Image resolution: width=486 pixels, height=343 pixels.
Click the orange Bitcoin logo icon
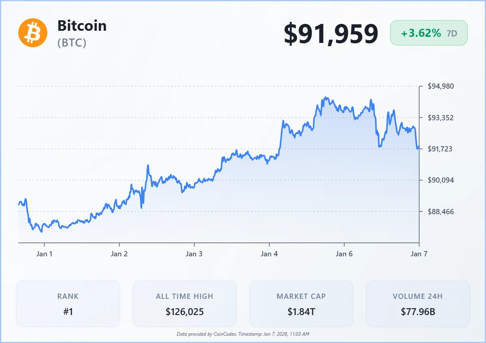pyautogui.click(x=33, y=33)
